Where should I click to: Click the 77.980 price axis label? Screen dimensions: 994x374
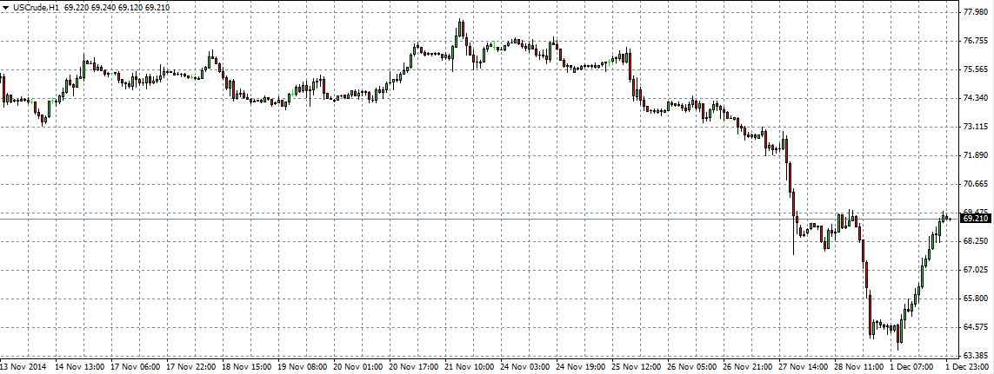tap(975, 12)
